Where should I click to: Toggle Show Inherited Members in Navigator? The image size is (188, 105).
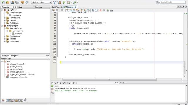3,100
